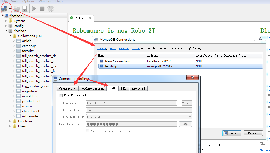The width and height of the screenshot is (270, 153).
Task: Click the Name column header
Action: click(x=122, y=55)
